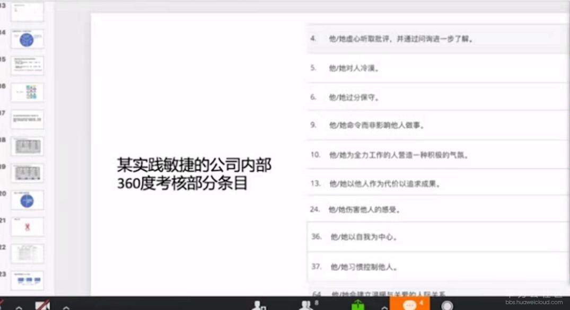Select slide 21 thumbnail with red mark
This screenshot has width=570, height=310.
[27, 227]
